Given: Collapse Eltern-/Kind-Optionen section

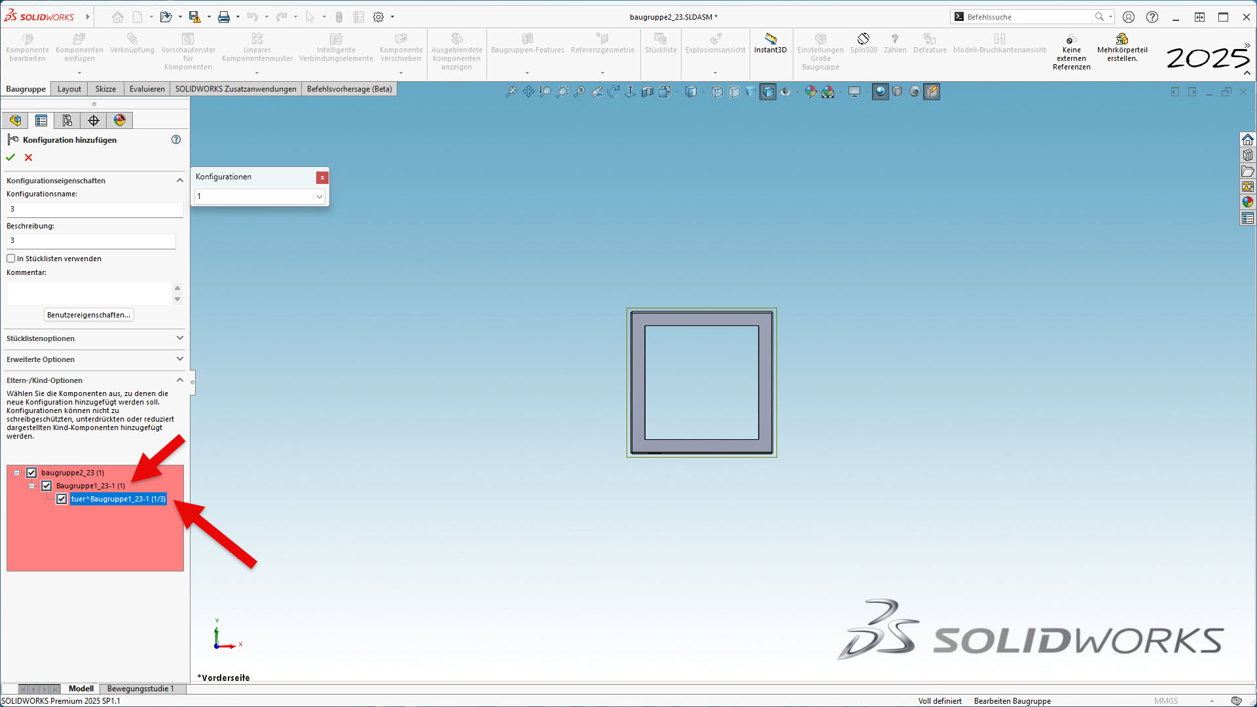Looking at the screenshot, I should (180, 380).
